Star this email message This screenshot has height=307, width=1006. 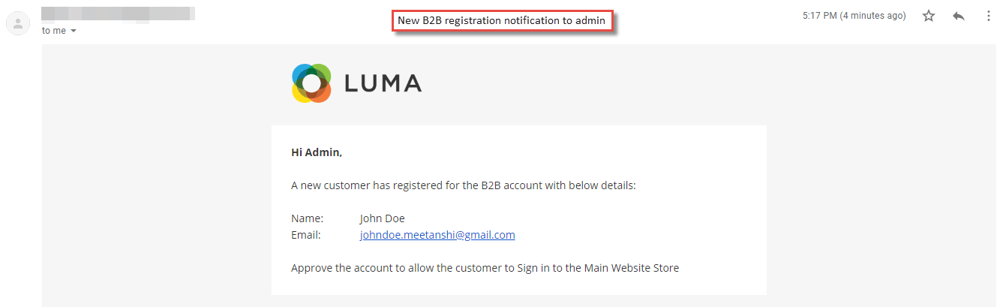coord(929,16)
